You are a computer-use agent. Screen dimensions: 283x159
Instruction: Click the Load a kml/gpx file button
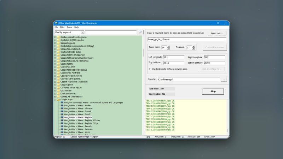(212, 69)
